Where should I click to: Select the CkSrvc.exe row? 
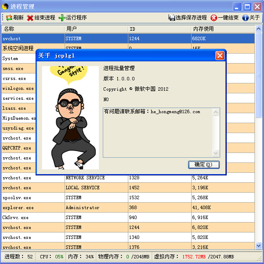coord(128,217)
